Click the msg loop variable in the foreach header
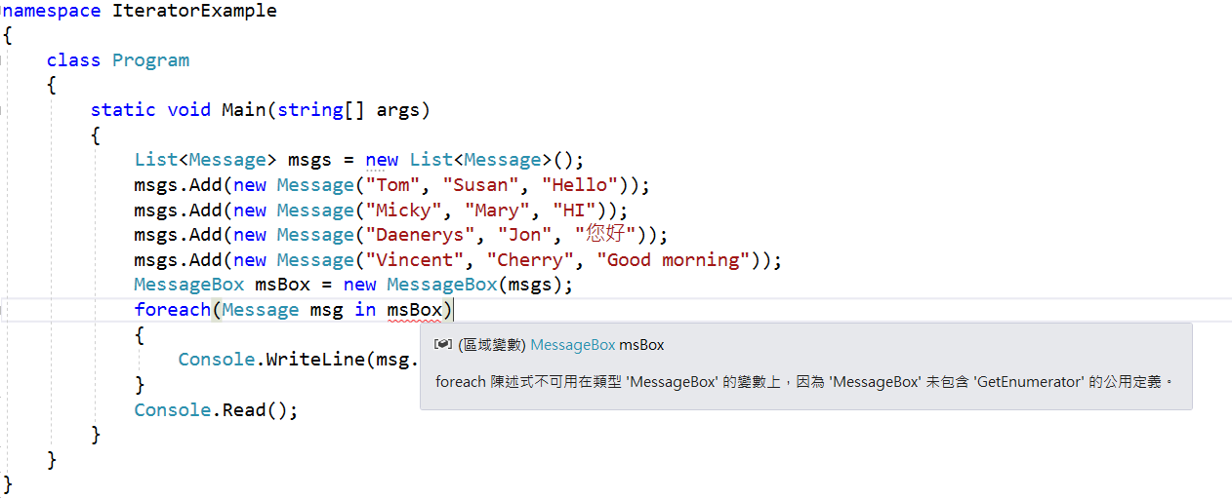Image resolution: width=1232 pixels, height=498 pixels. (327, 310)
